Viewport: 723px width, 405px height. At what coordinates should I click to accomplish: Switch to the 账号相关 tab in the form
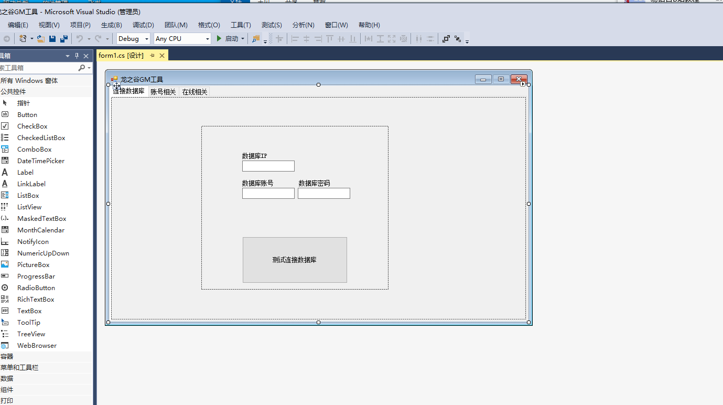(x=163, y=92)
